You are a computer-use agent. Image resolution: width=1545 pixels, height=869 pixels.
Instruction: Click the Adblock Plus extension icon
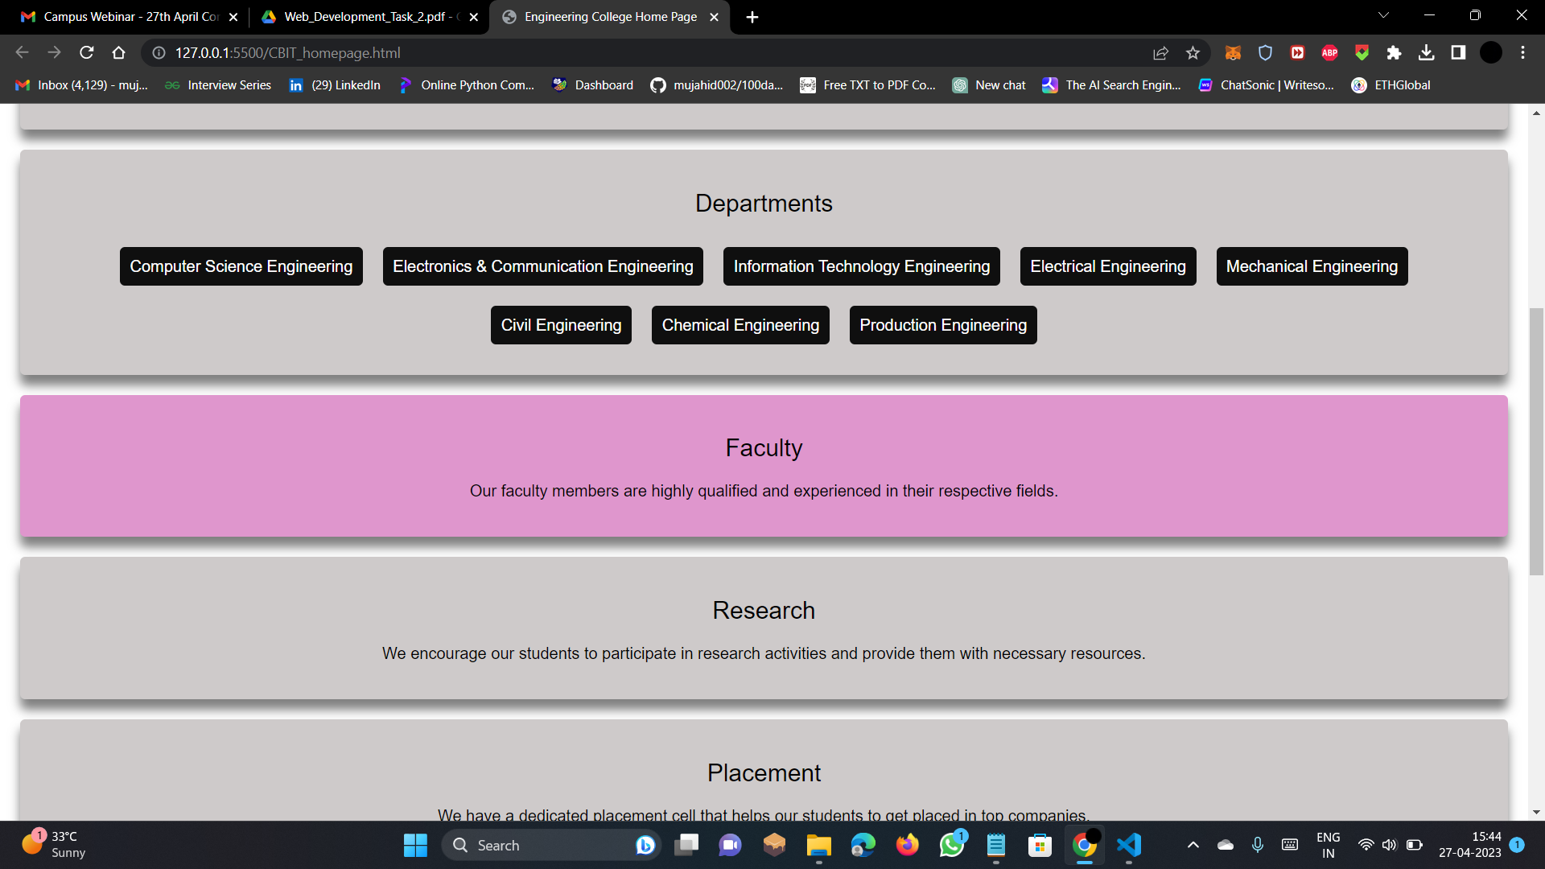pos(1329,52)
